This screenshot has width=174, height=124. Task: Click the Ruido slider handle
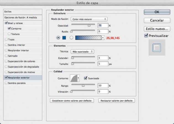click(x=71, y=31)
